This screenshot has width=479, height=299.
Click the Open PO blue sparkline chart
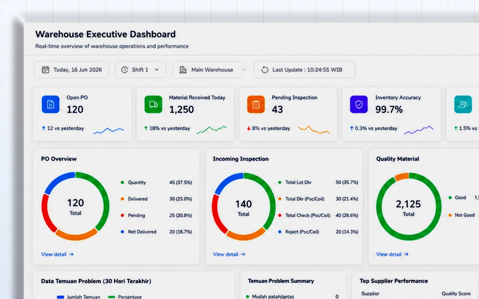109,130
